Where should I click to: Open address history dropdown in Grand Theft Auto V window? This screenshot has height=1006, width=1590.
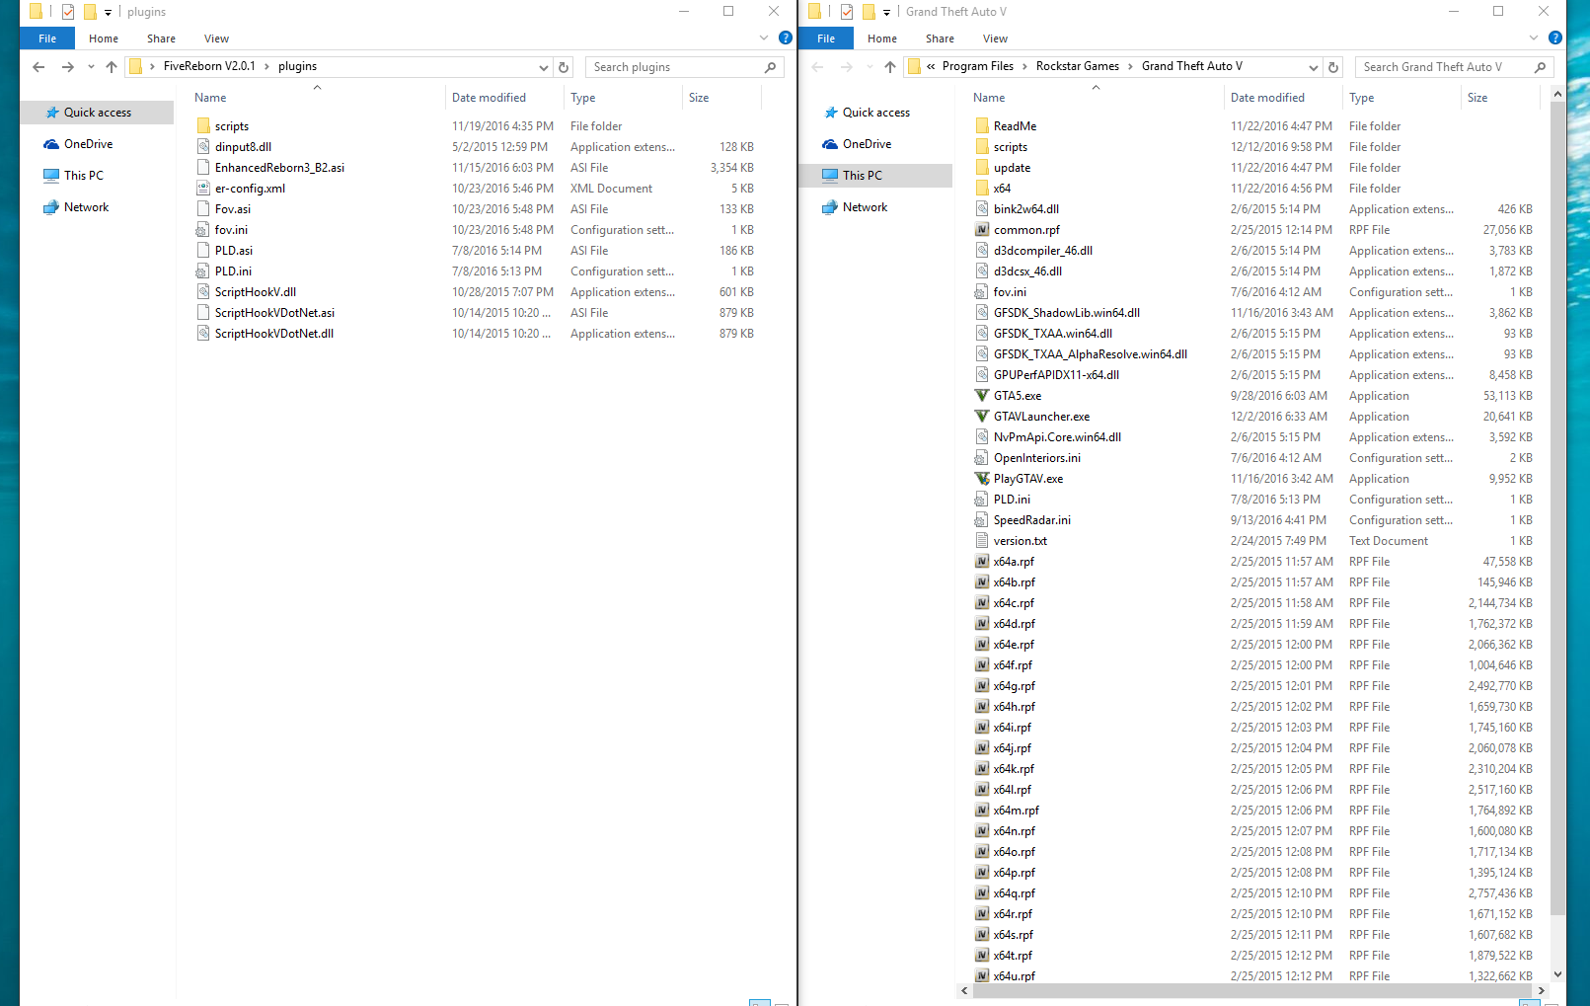(x=1314, y=67)
